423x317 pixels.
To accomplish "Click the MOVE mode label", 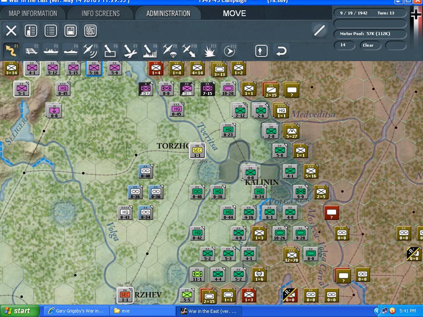I will pos(234,13).
